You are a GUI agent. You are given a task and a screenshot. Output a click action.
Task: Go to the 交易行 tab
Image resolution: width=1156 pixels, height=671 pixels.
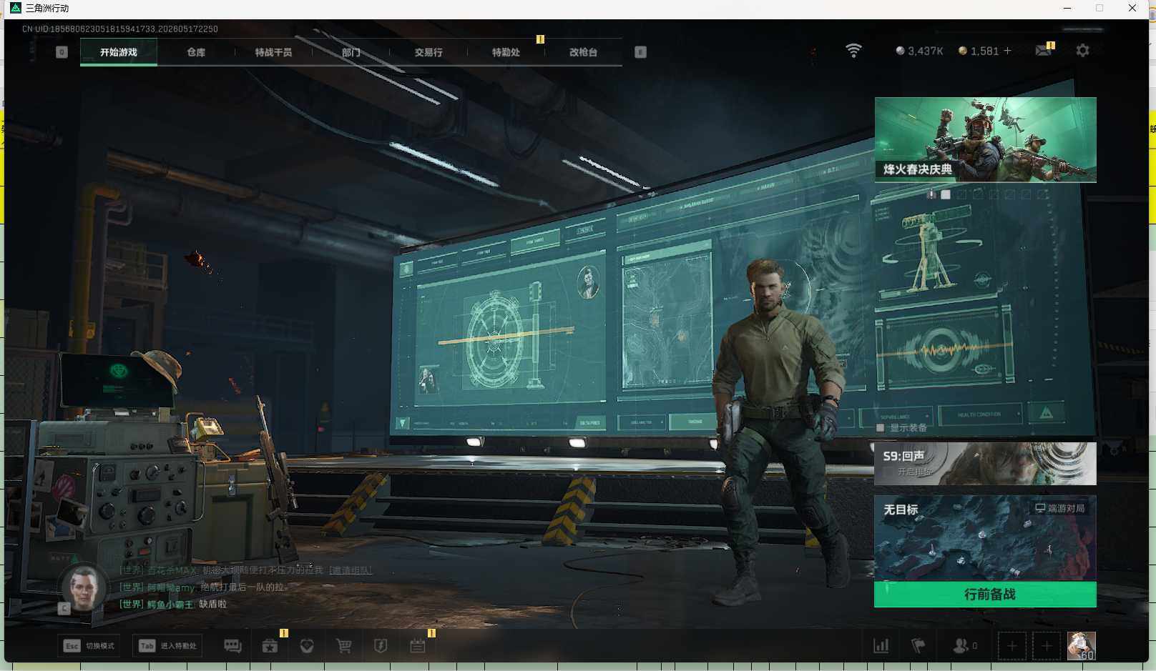[x=428, y=52]
